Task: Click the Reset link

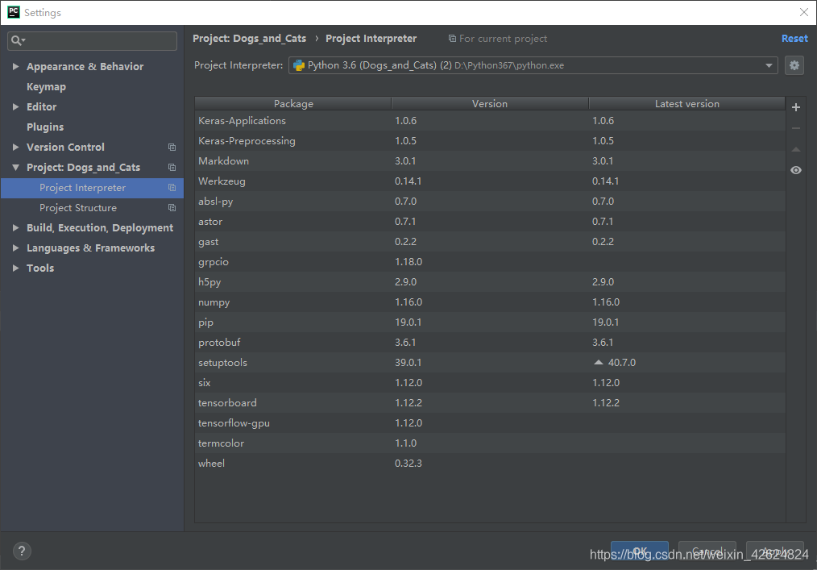Action: click(794, 39)
